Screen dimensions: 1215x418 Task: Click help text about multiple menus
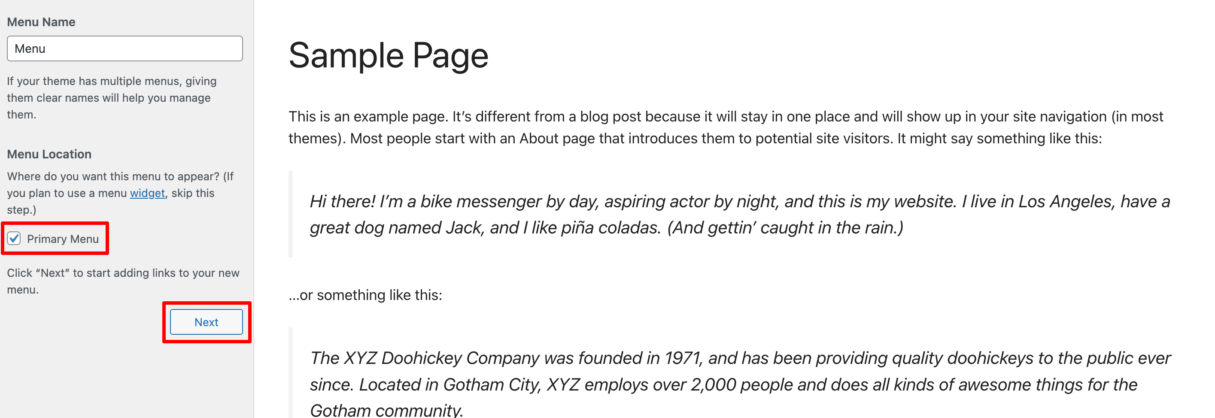pos(112,97)
